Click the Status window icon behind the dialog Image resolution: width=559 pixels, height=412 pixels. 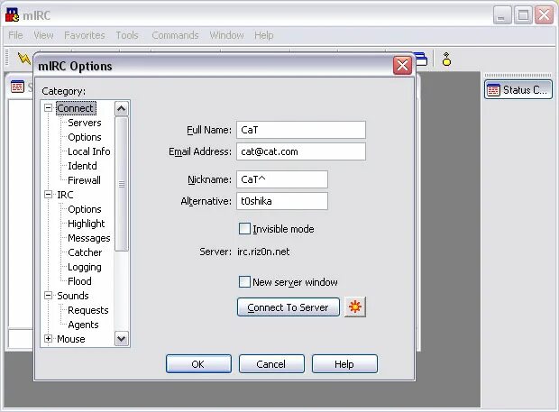click(17, 87)
